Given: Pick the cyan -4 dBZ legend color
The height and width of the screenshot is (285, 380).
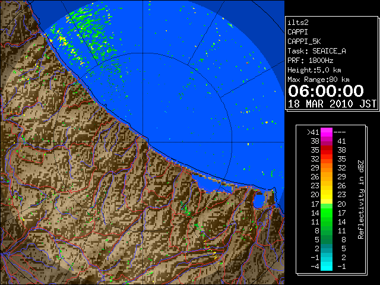Looking at the screenshot, I should (327, 266).
